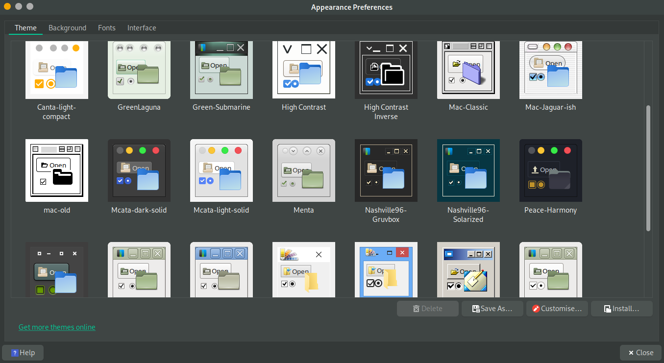Close the Appearance Preferences dialog
This screenshot has width=664, height=363.
point(640,353)
